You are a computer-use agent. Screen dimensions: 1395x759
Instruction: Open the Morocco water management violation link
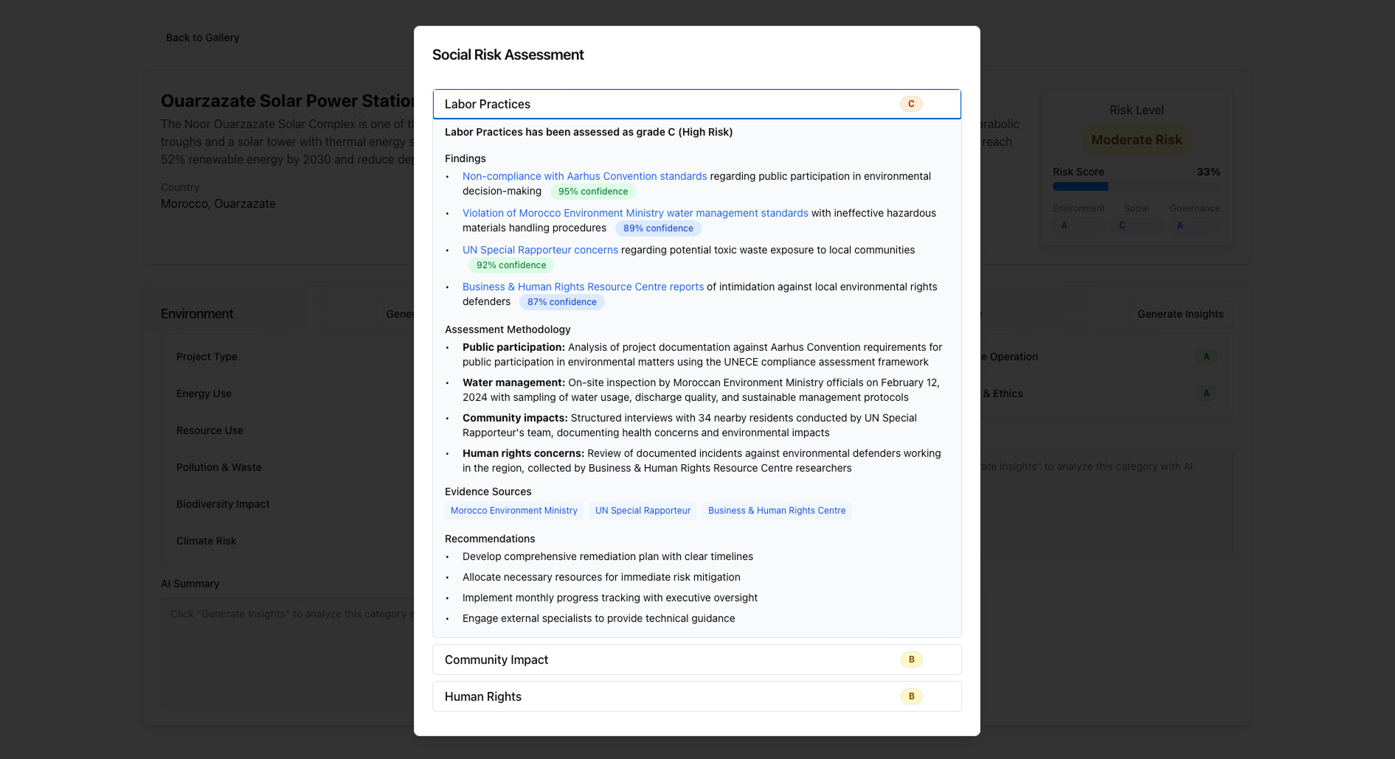pyautogui.click(x=634, y=213)
